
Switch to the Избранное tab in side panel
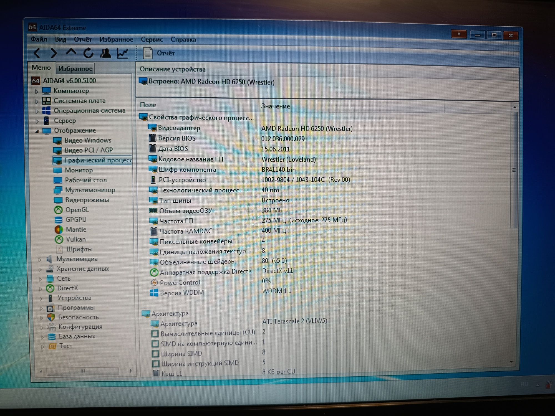pyautogui.click(x=75, y=69)
